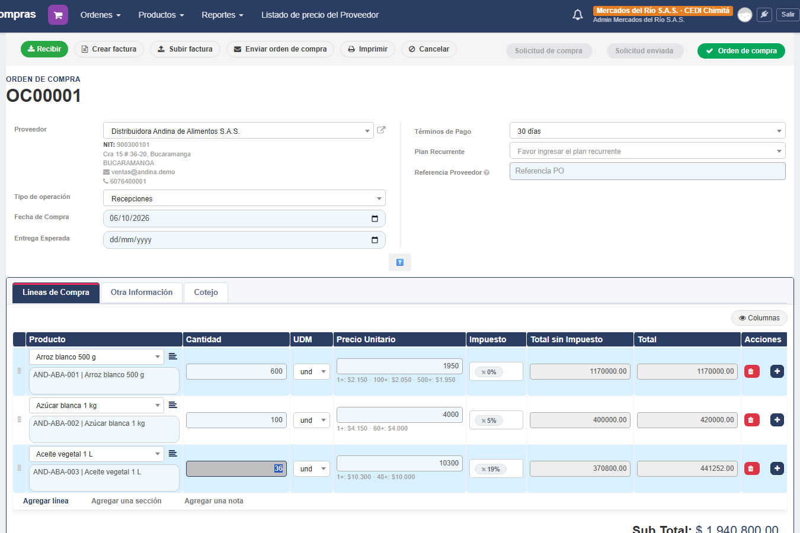Click Listado de precio del Proveedor
The width and height of the screenshot is (800, 533).
click(320, 15)
